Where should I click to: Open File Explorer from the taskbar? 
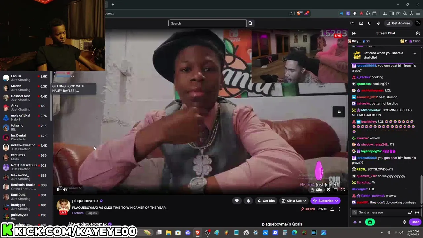[x=169, y=233]
